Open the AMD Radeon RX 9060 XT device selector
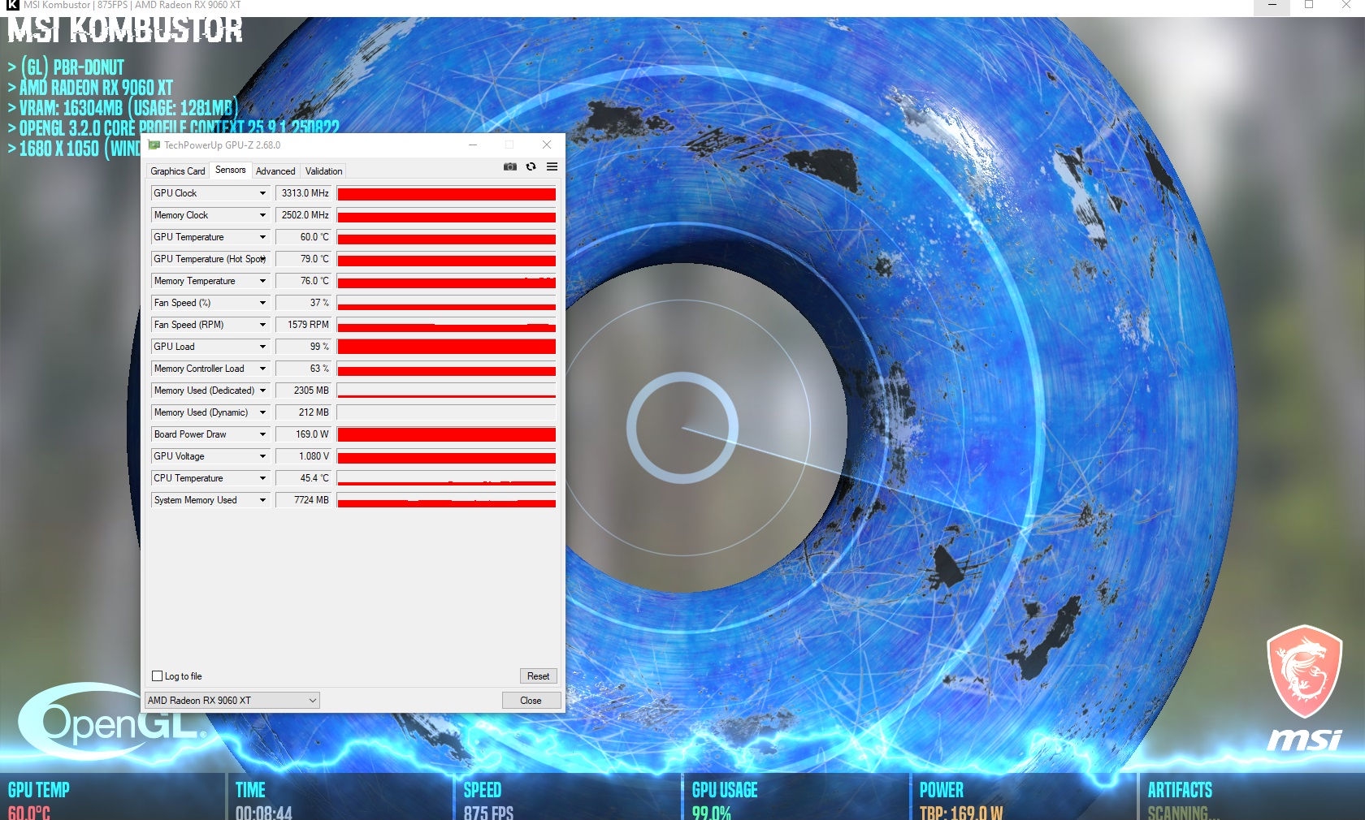Image resolution: width=1365 pixels, height=820 pixels. click(232, 701)
